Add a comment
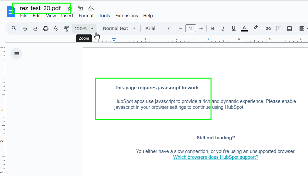Screen dimensions: 308x176 (278, 29)
